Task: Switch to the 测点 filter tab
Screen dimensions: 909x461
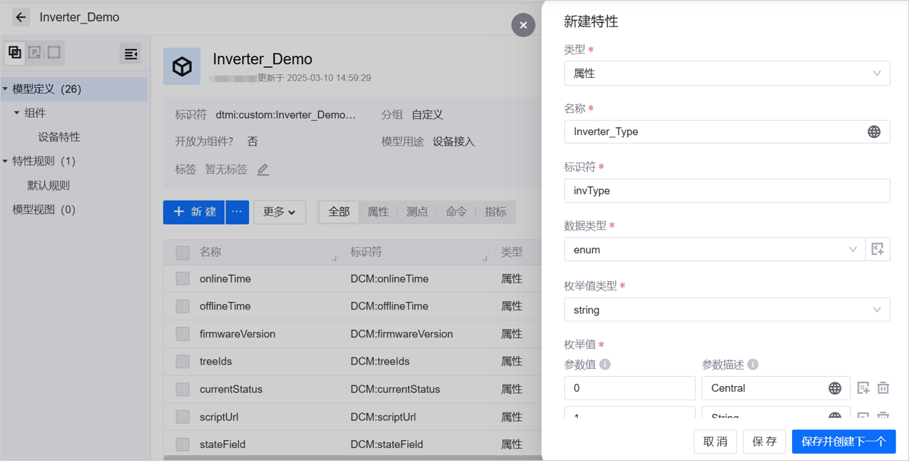Action: (x=417, y=212)
